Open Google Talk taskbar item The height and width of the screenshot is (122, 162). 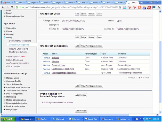(91, 119)
